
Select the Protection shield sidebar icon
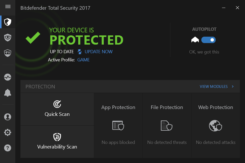(8, 22)
